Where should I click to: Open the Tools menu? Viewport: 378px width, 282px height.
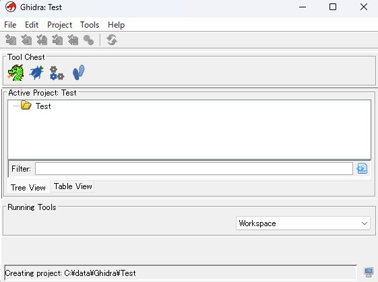(x=90, y=25)
